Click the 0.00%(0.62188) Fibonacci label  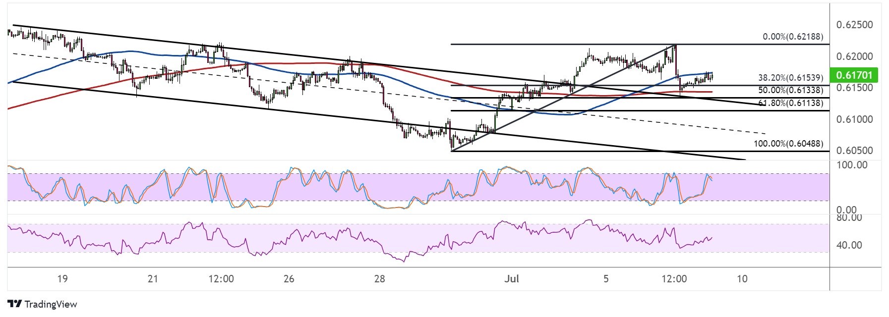793,37
